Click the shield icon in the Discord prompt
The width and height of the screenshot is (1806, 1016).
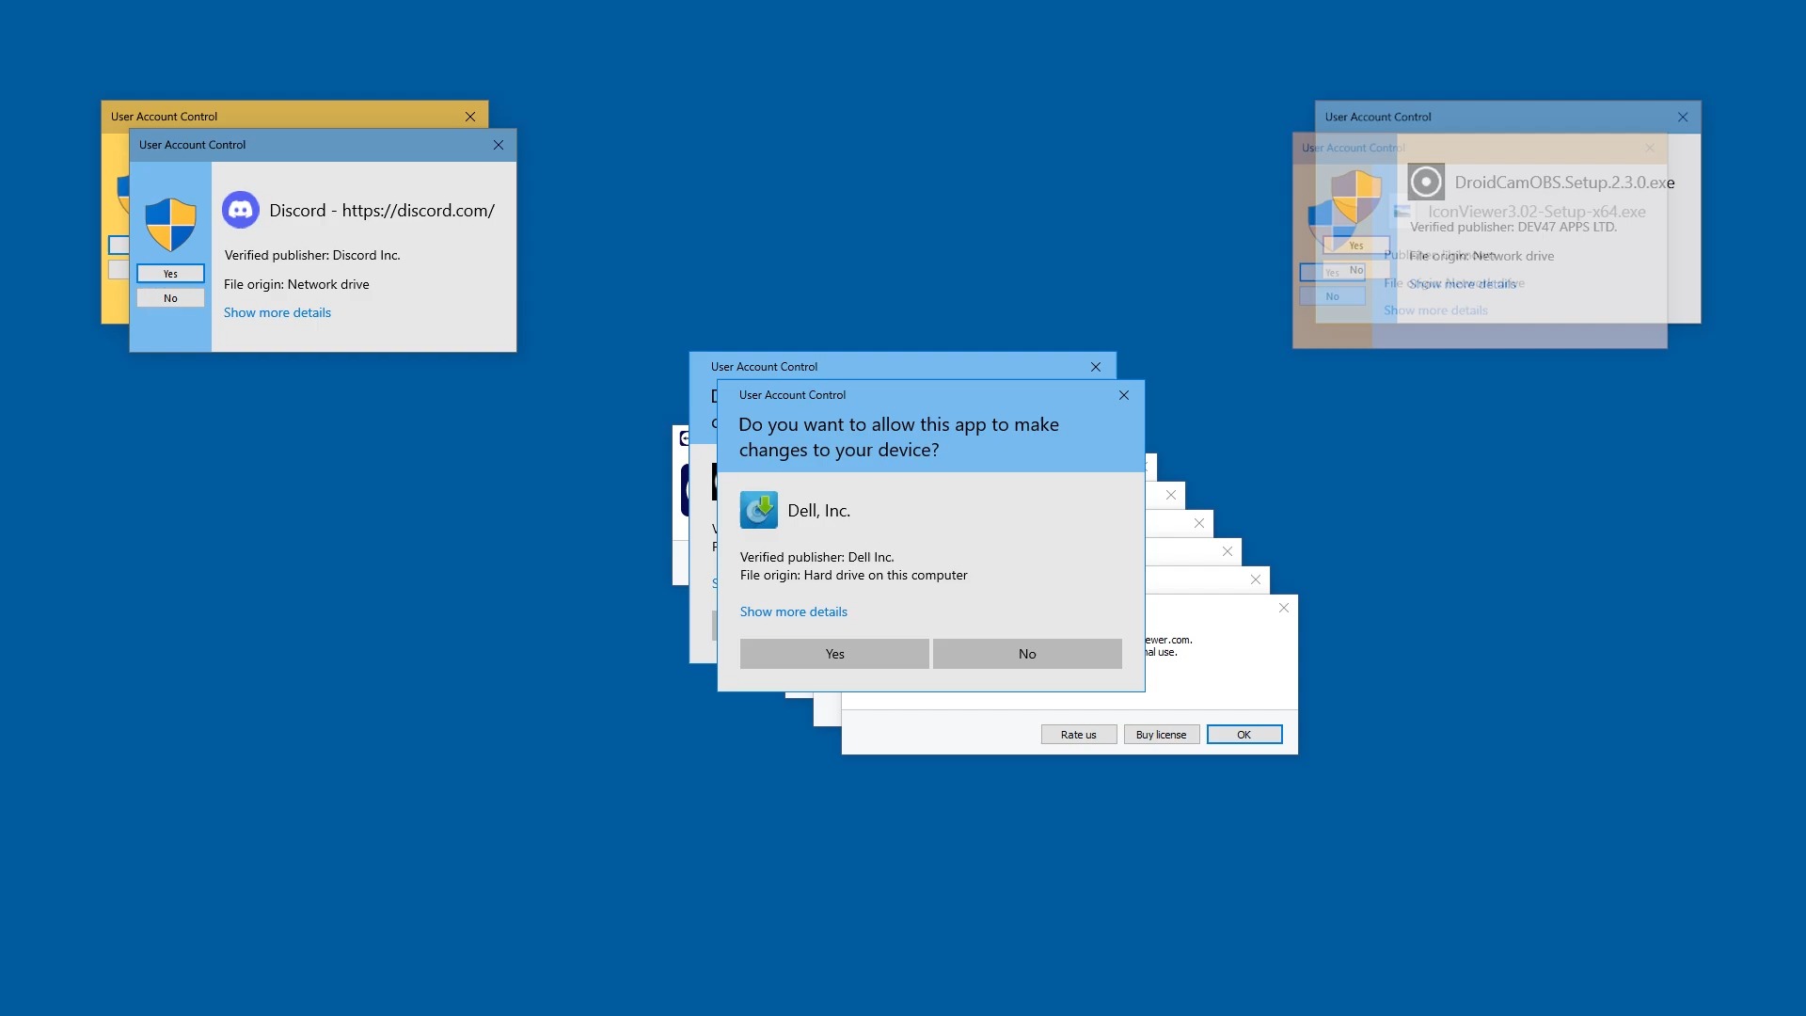(x=170, y=224)
